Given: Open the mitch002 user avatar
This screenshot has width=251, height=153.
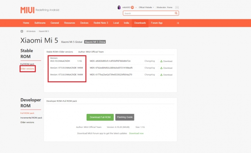Looking at the screenshot, I should (119, 7).
